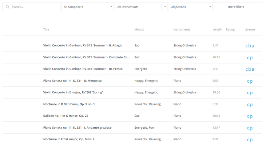The height and width of the screenshot is (145, 262).
Task: Click license icon for Summer II. Adagio
Action: pos(250,46)
